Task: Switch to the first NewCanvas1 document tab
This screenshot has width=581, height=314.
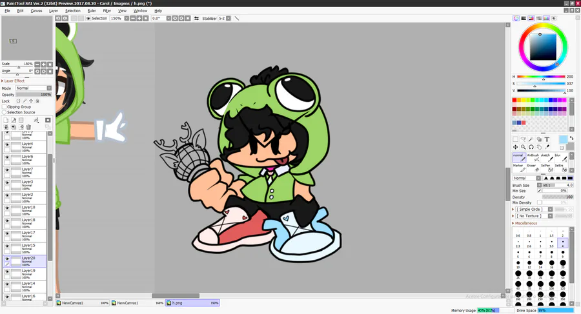Action: pos(82,303)
